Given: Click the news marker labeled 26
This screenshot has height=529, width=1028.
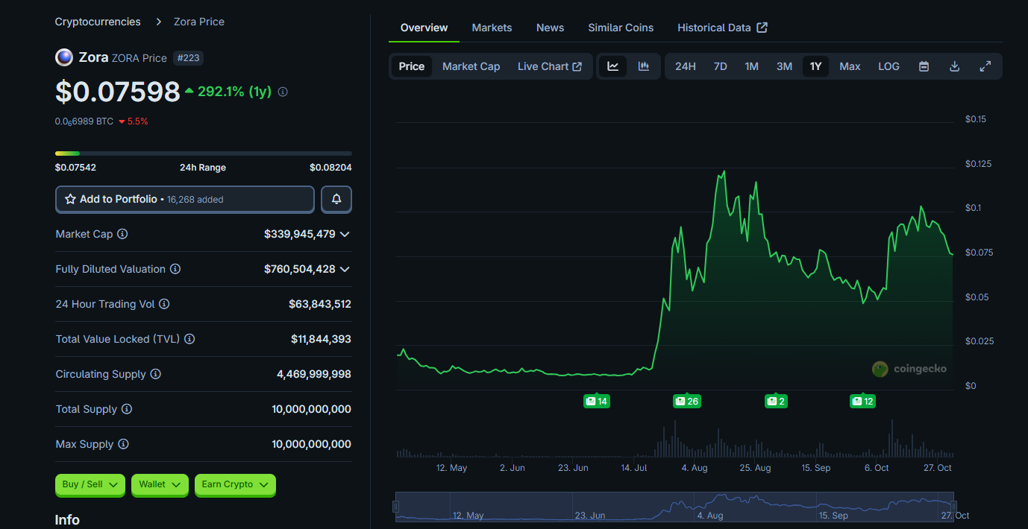Looking at the screenshot, I should click(686, 402).
